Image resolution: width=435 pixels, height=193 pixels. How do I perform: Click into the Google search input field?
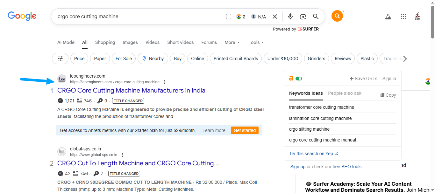[137, 17]
